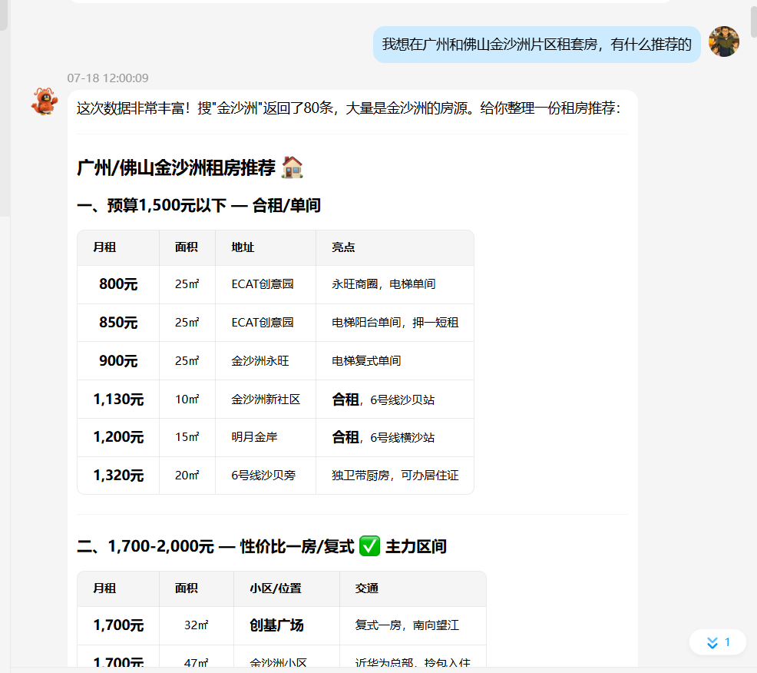Click the user profile avatar

coord(724,41)
